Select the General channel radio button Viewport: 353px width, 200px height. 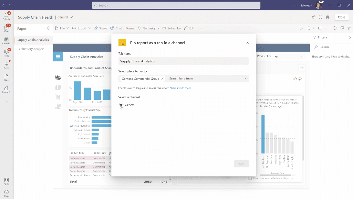pyautogui.click(x=121, y=105)
